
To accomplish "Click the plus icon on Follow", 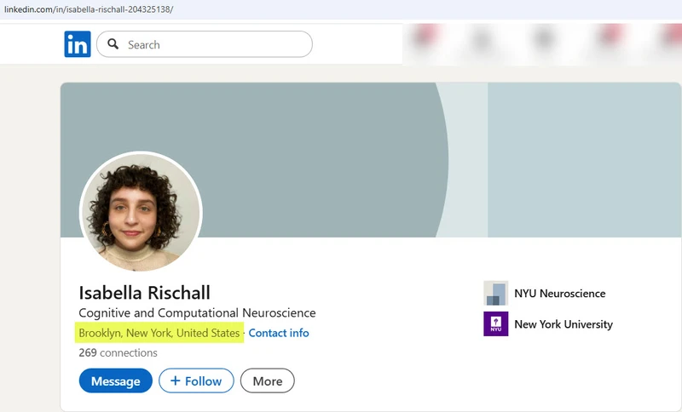I will pyautogui.click(x=175, y=381).
